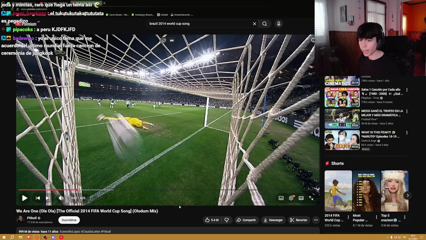Open Salva 1 Canción por Cada año title
This screenshot has width=426, height=240.
[382, 92]
